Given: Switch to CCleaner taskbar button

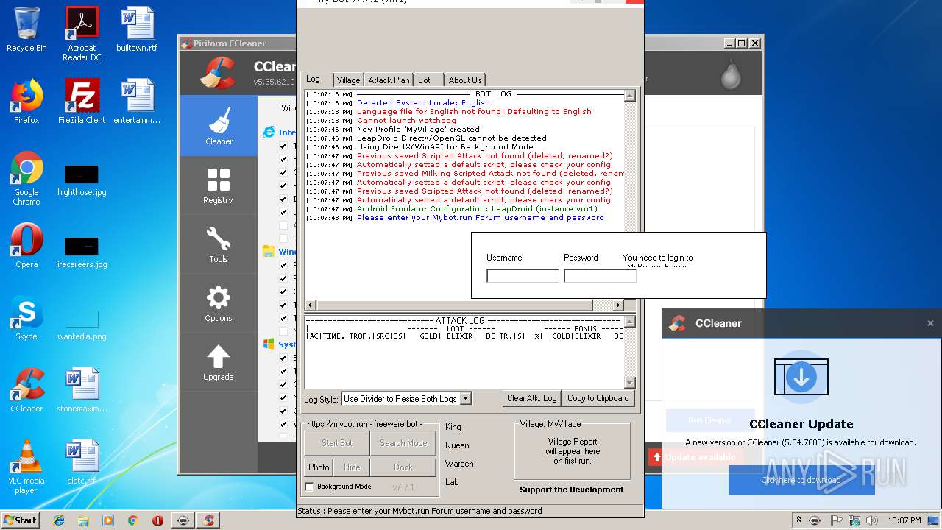Looking at the screenshot, I should click(209, 520).
